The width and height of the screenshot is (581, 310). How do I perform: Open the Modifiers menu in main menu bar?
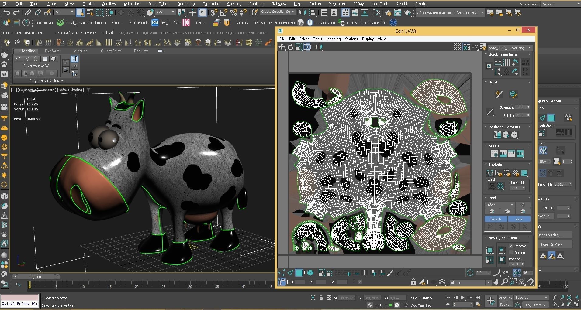coord(108,4)
